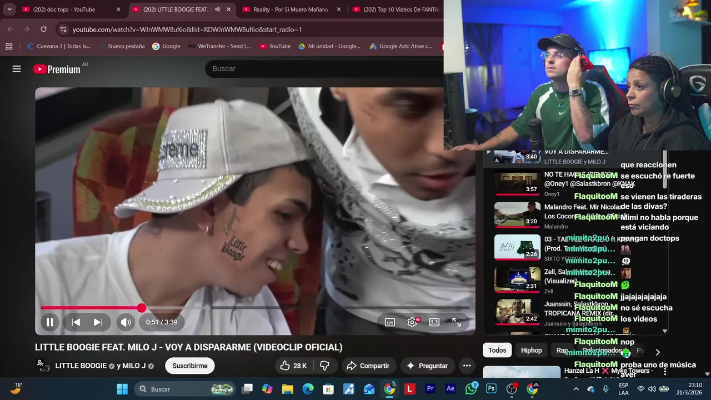Launch Microsoft Edge from the taskbar
Viewport: 711px width, 400px height.
308,389
